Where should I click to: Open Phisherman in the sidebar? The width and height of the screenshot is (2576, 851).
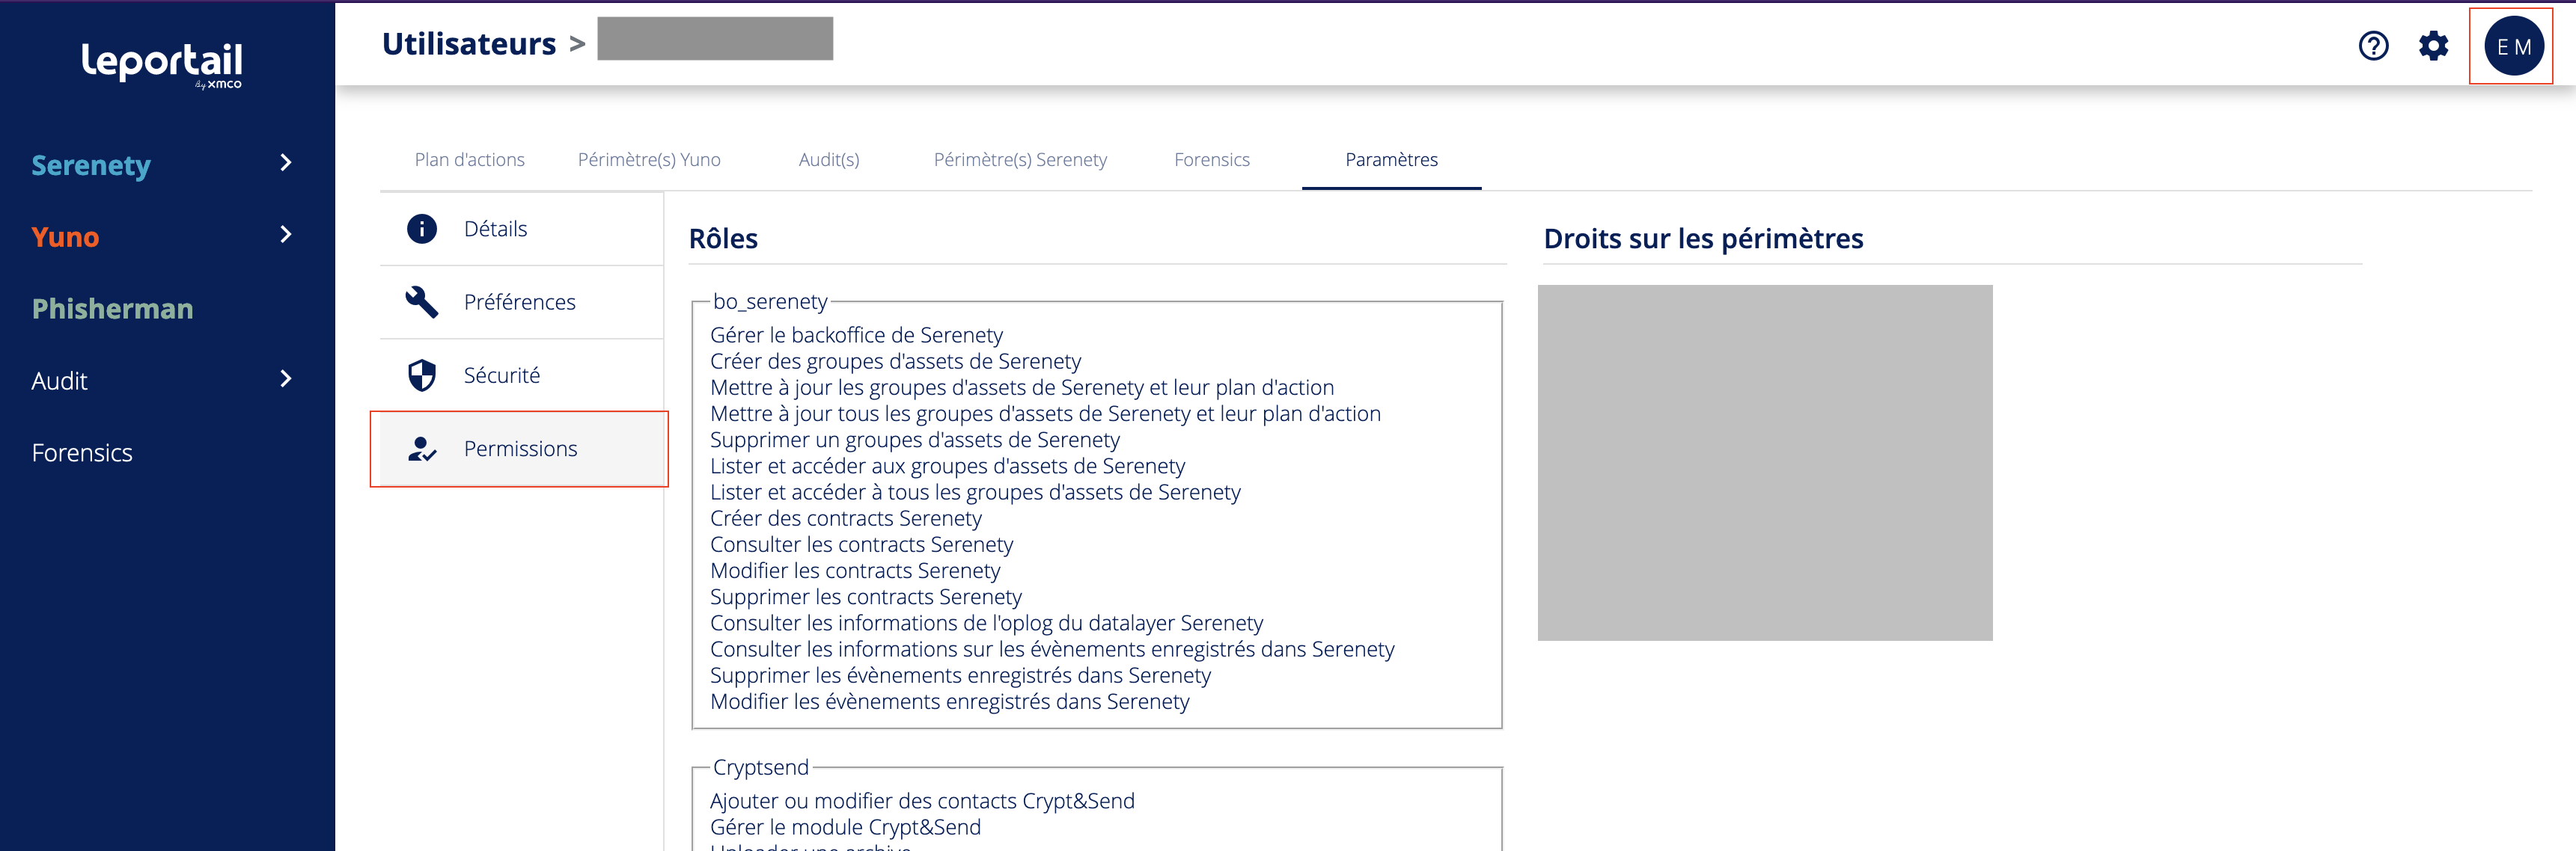point(112,309)
